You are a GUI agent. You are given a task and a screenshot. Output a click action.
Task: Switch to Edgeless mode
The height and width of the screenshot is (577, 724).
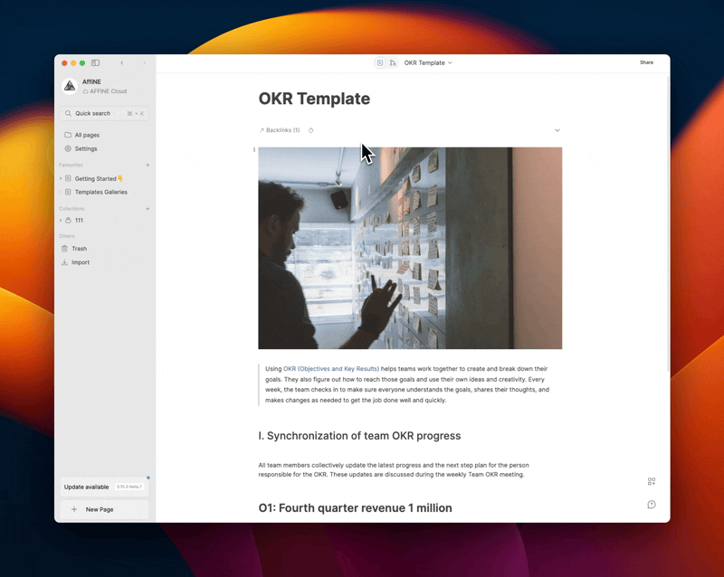(x=393, y=62)
